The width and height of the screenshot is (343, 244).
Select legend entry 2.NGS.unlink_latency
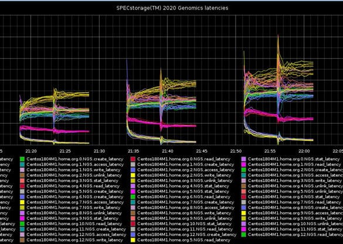[x=74, y=175]
